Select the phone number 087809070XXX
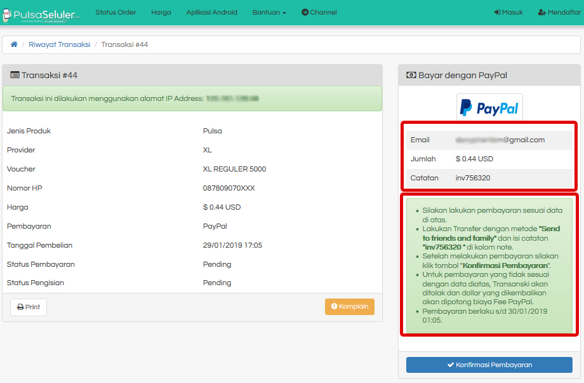The width and height of the screenshot is (584, 383). 229,188
